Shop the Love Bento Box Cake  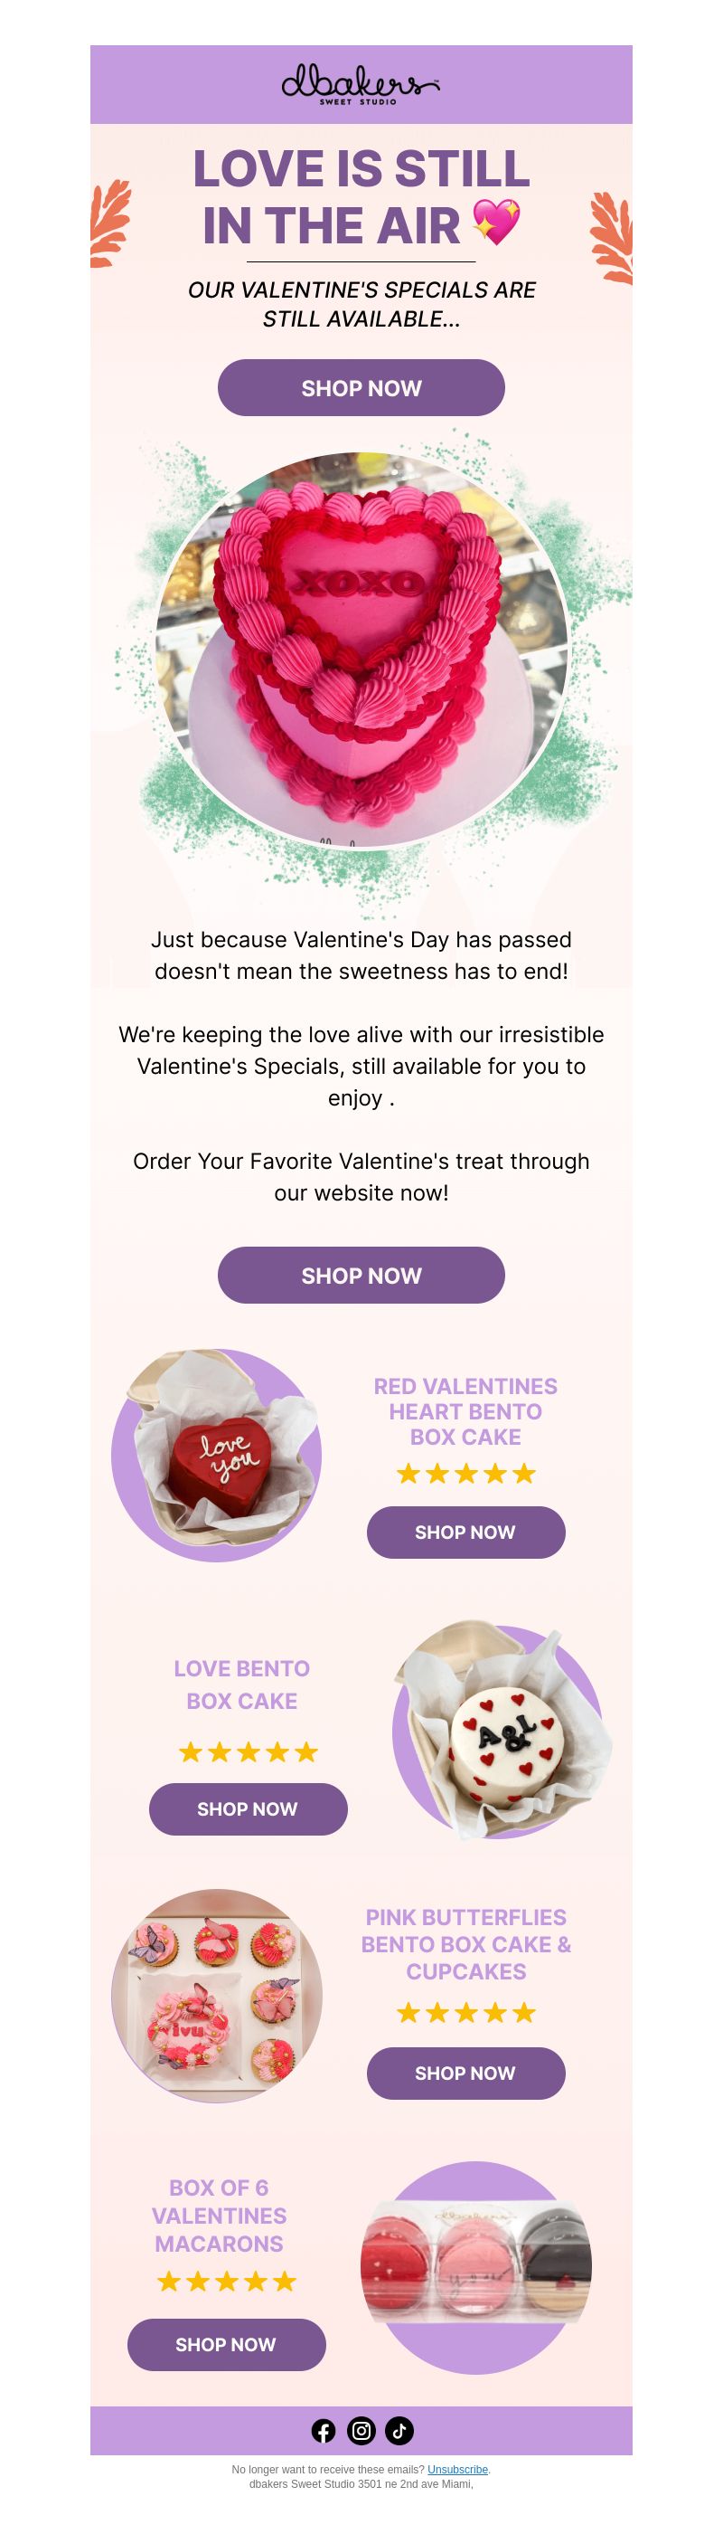coord(248,1808)
